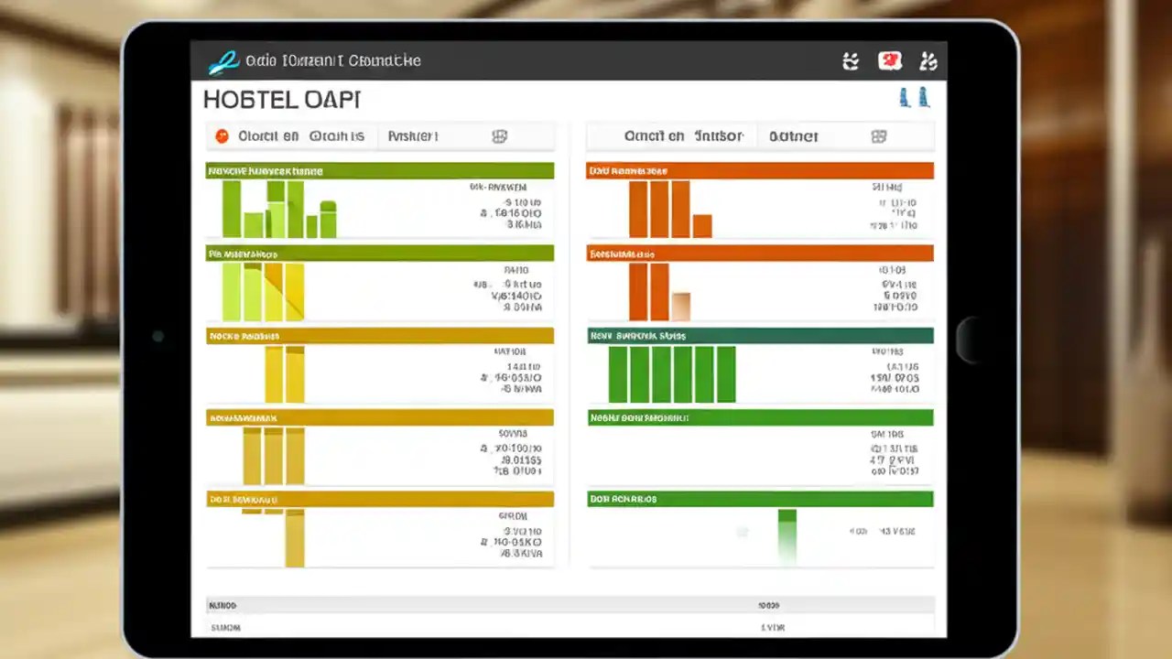The height and width of the screenshot is (659, 1172).
Task: Click the HOSTEL OAPI page title
Action: point(281,99)
